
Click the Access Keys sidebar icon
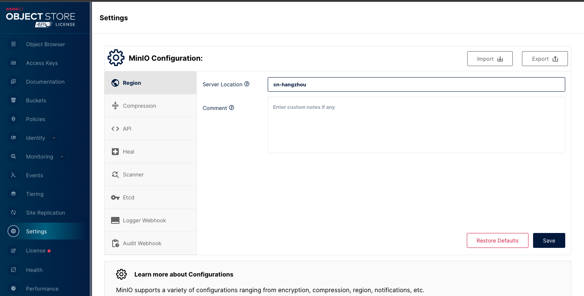(x=13, y=63)
